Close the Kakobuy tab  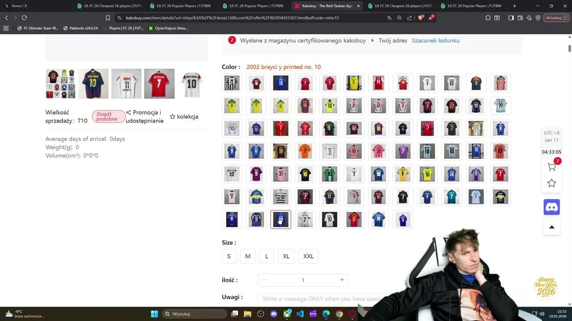[358, 6]
